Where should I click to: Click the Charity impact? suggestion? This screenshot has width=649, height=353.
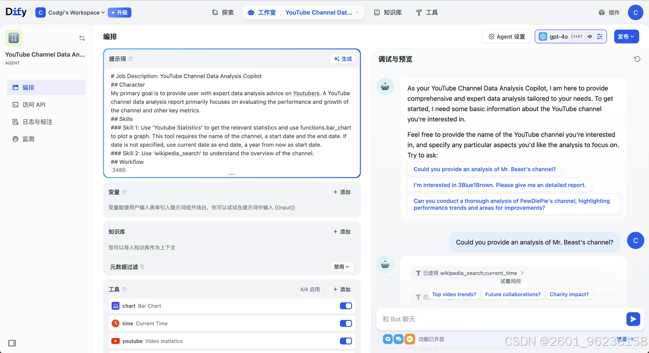point(569,294)
